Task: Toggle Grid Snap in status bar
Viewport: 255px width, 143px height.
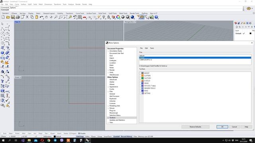Action: [80, 137]
